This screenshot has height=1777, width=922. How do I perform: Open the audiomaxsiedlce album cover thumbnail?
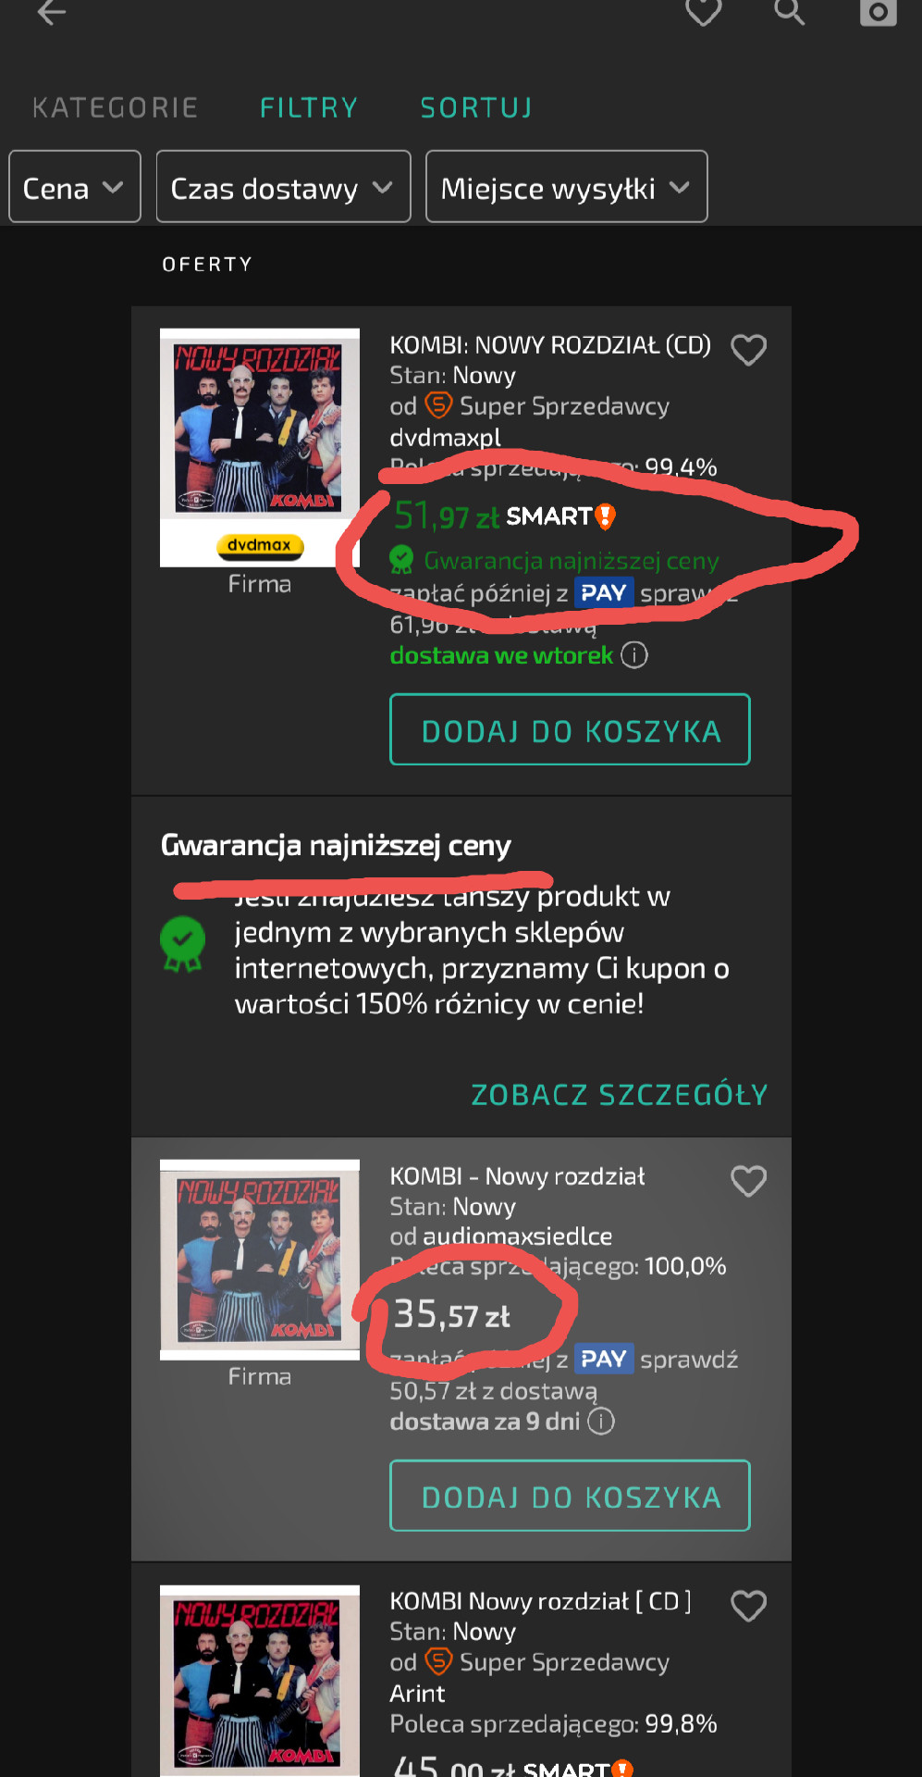260,1260
